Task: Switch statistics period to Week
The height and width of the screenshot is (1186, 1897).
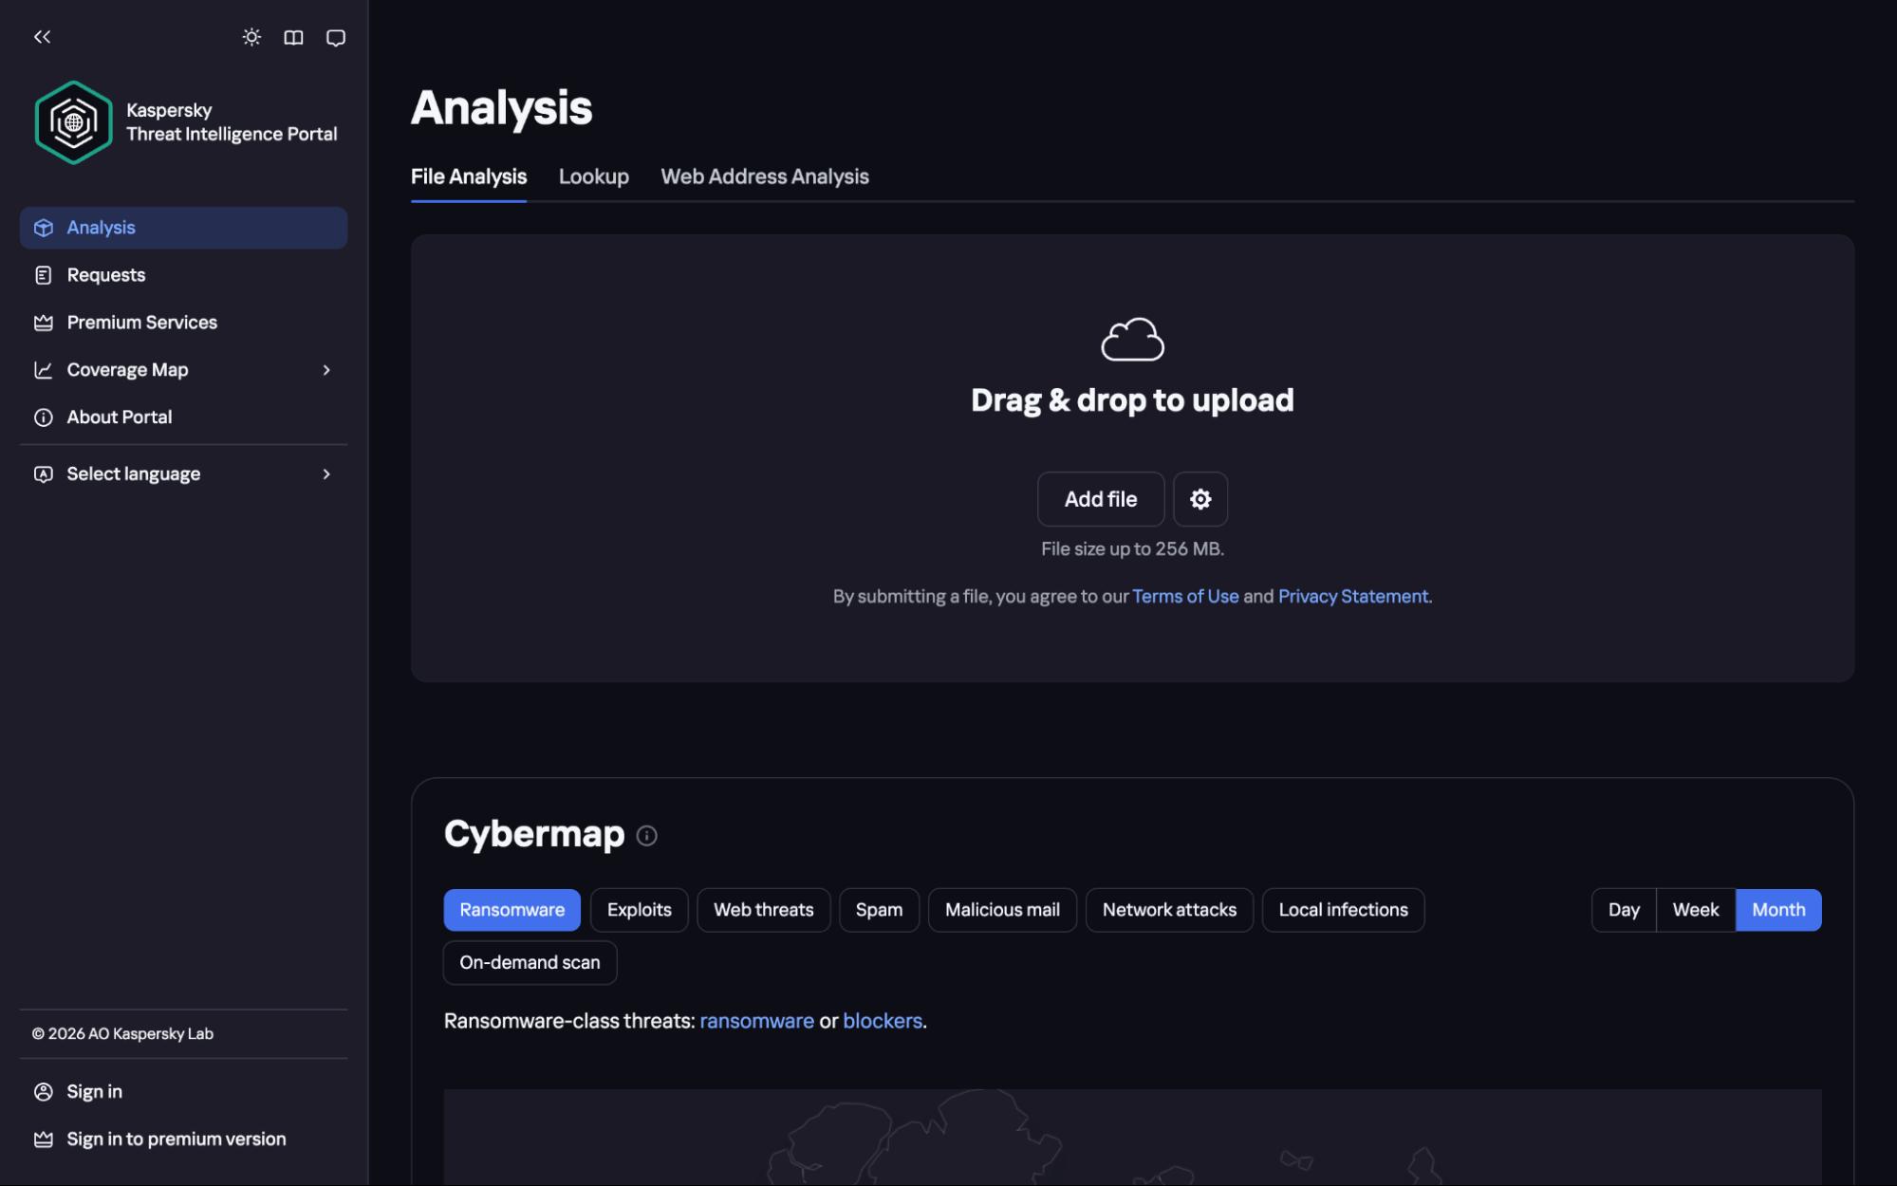Action: pos(1695,909)
